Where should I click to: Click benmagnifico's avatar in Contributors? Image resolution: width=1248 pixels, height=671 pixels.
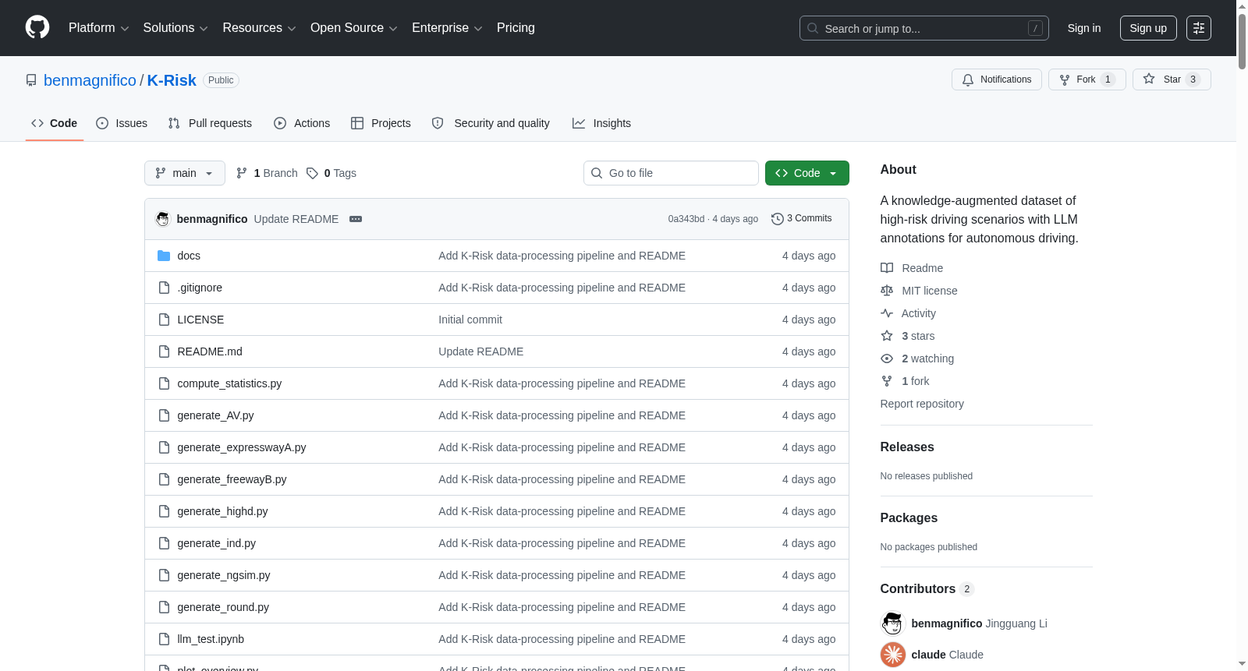point(893,623)
